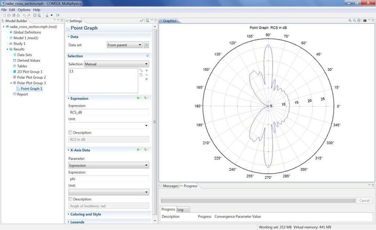
Task: Select the Graphics tab
Action: 168,21
